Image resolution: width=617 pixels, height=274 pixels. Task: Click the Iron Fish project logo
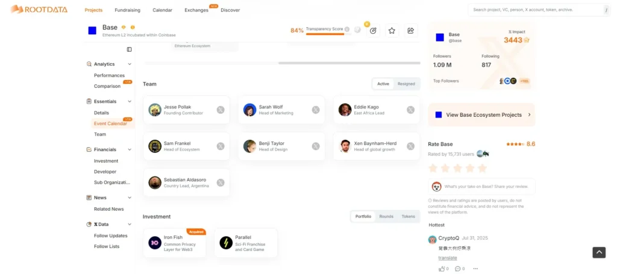155,243
